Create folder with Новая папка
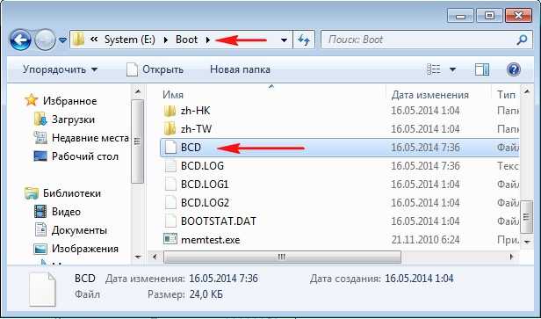 (240, 69)
